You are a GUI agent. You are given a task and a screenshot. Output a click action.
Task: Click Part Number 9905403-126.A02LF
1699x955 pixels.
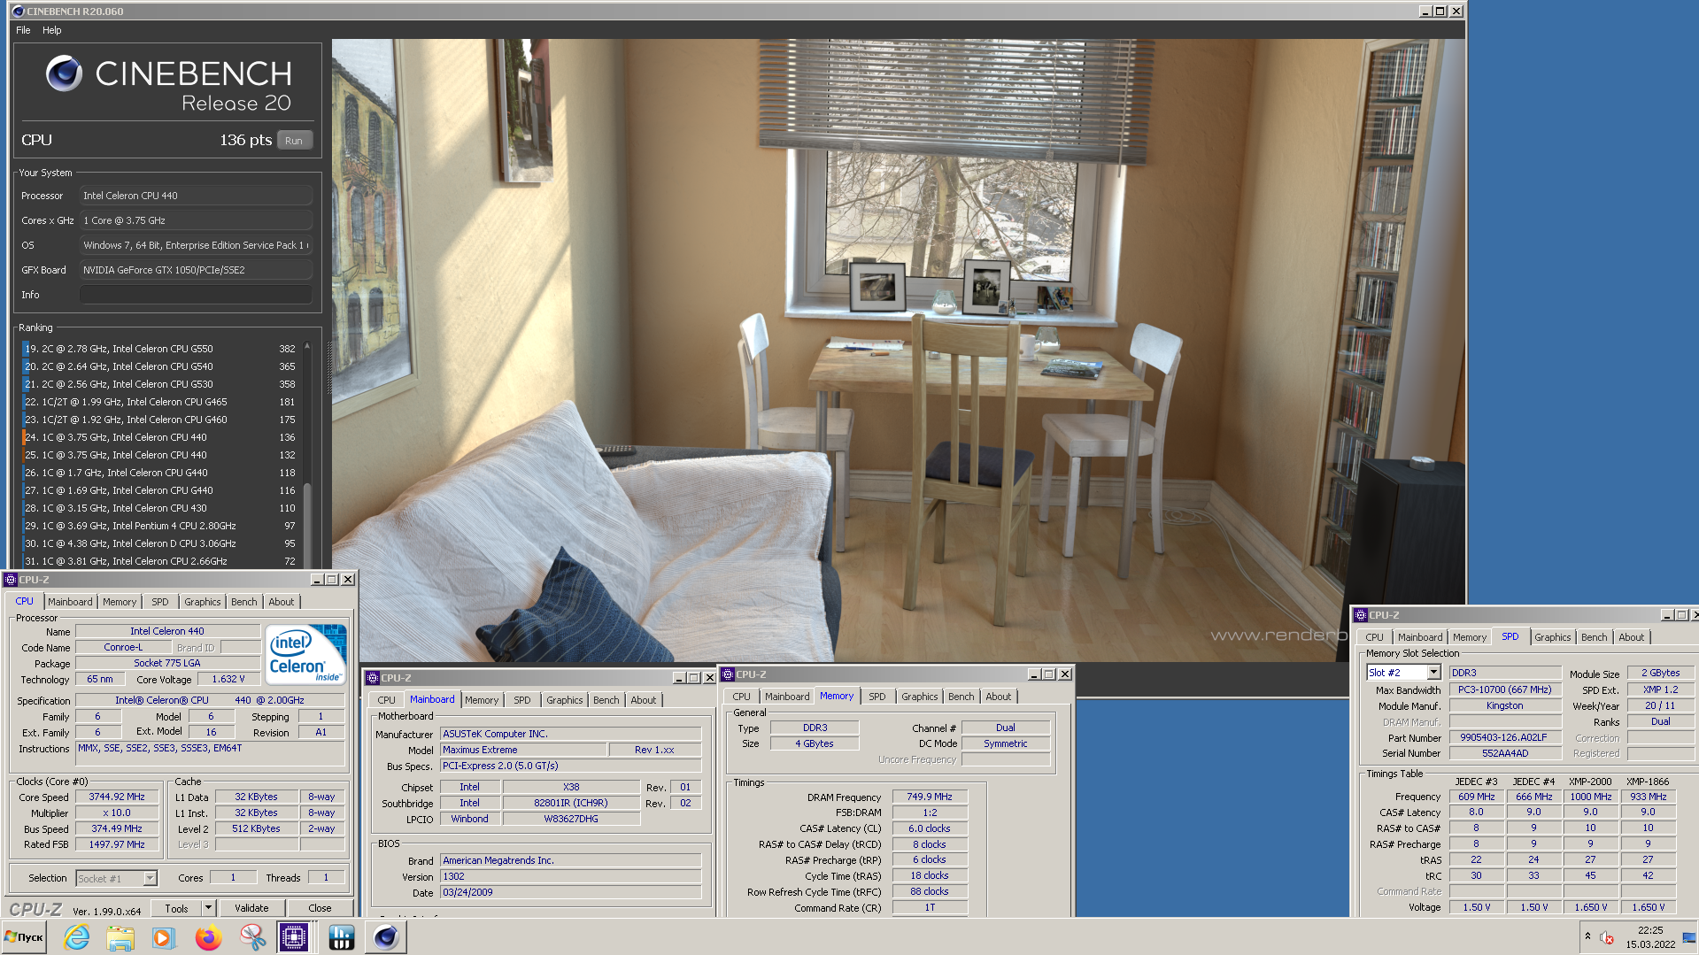click(1504, 737)
